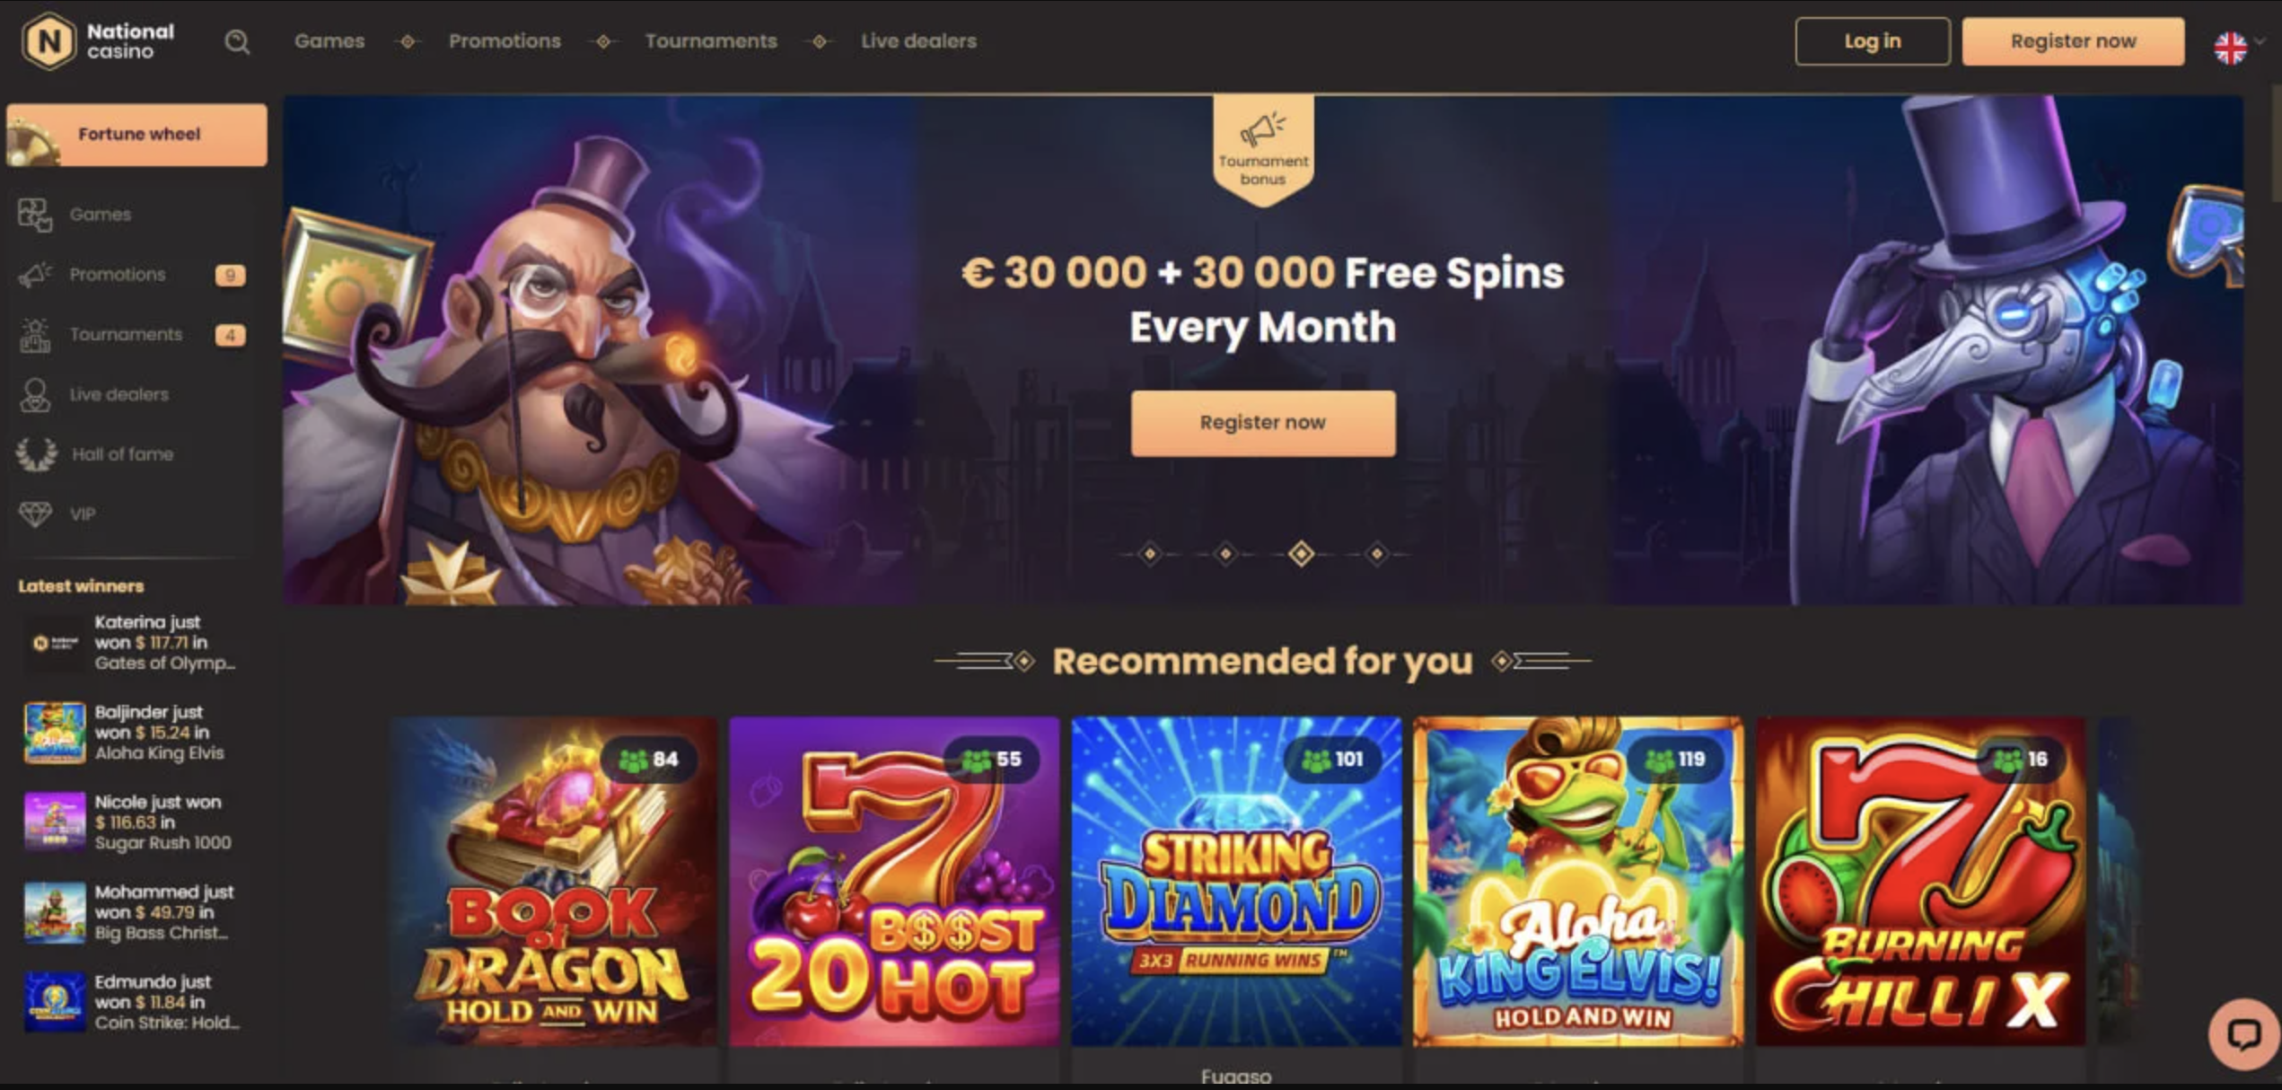The width and height of the screenshot is (2282, 1090).
Task: Open the Striking Diamond game thumbnail
Action: [1235, 881]
